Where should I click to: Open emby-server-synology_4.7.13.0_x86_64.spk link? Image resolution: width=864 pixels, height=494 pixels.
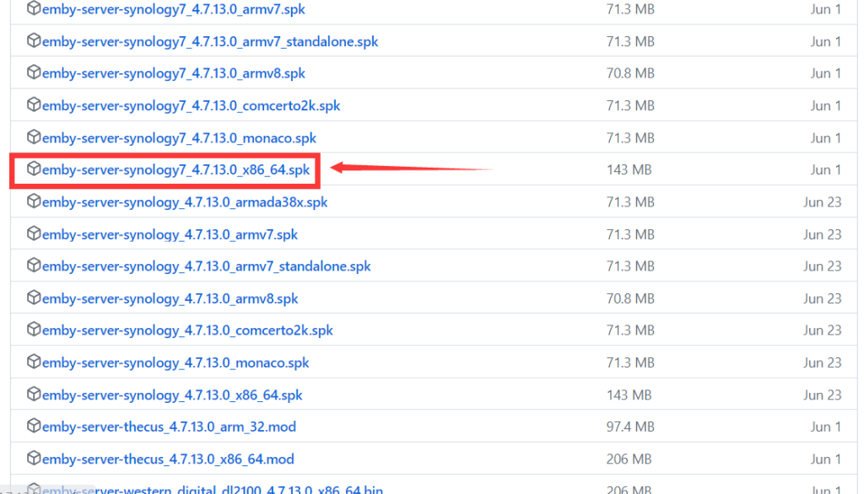(172, 395)
